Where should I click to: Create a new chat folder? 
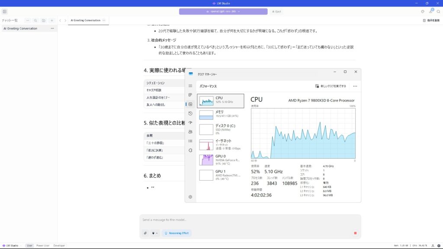[x=43, y=20]
